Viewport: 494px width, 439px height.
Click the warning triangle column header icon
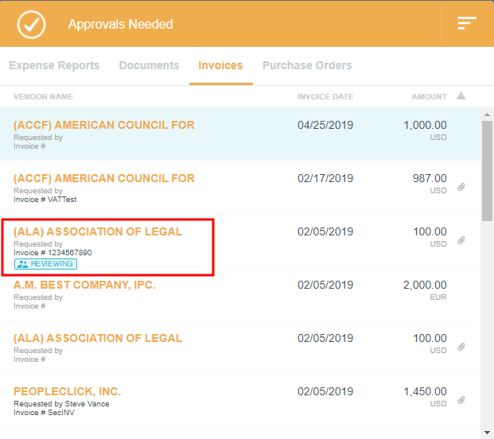click(461, 96)
